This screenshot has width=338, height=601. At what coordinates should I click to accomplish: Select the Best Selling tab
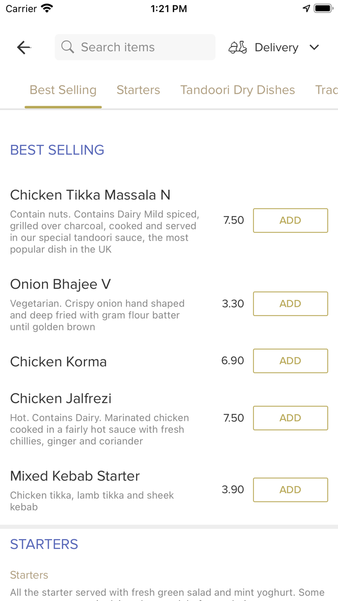point(63,90)
